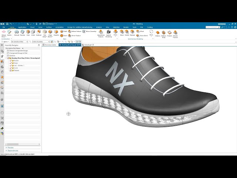Screen dimensions: 237x178
Task: Select the Unite tool
Action: tap(33, 33)
